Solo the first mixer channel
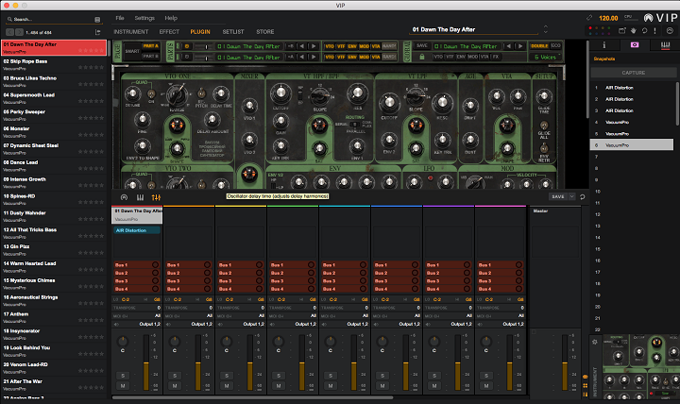The height and width of the screenshot is (404, 680). [123, 376]
